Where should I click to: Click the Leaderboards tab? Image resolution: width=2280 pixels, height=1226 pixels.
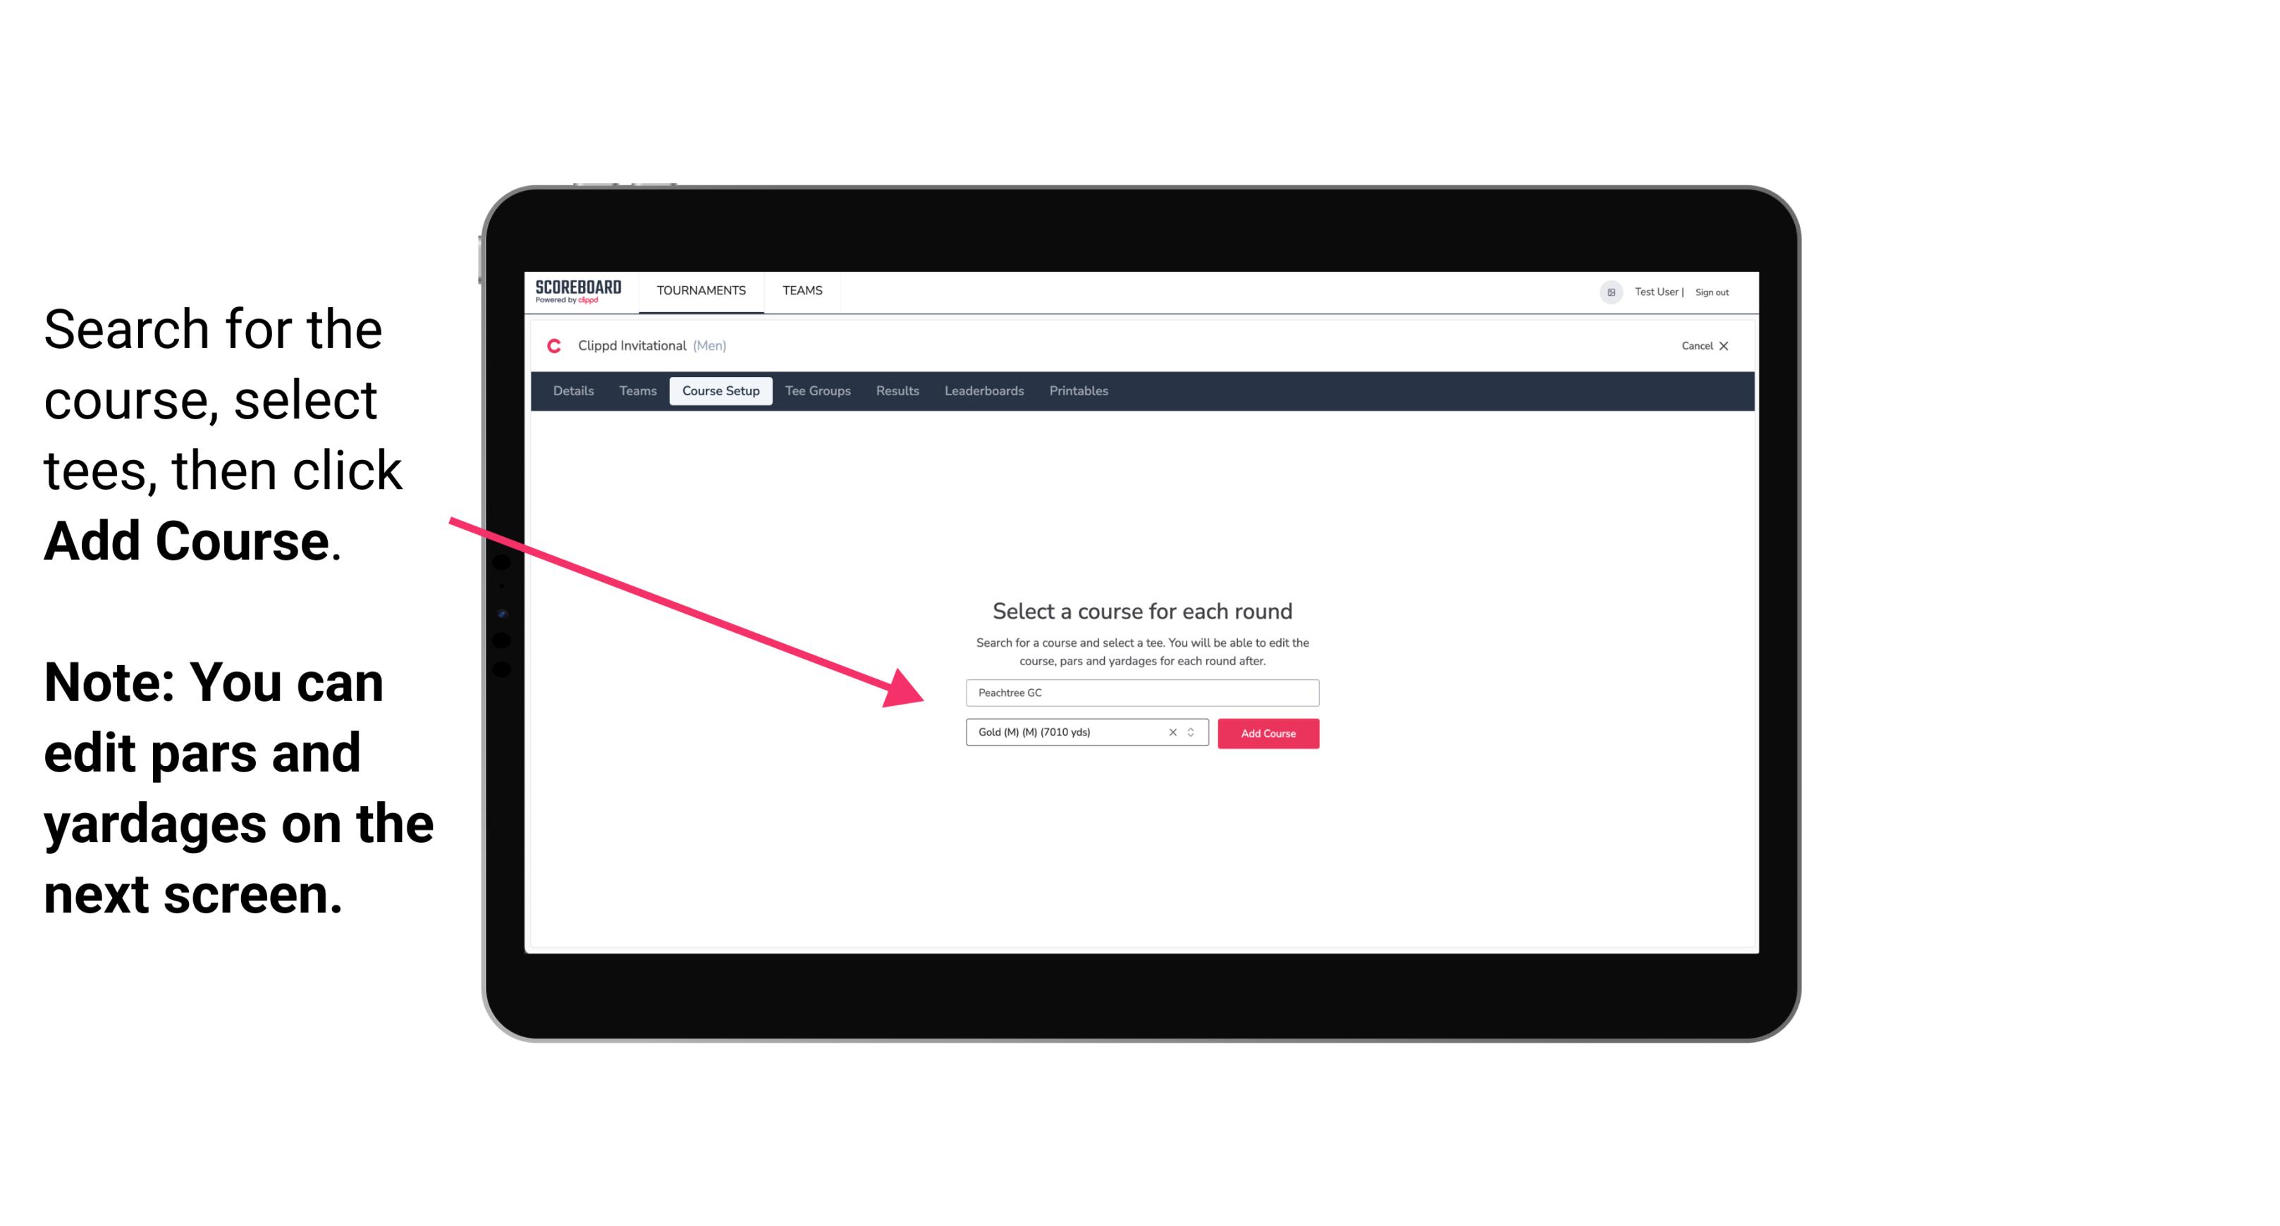[x=981, y=391]
